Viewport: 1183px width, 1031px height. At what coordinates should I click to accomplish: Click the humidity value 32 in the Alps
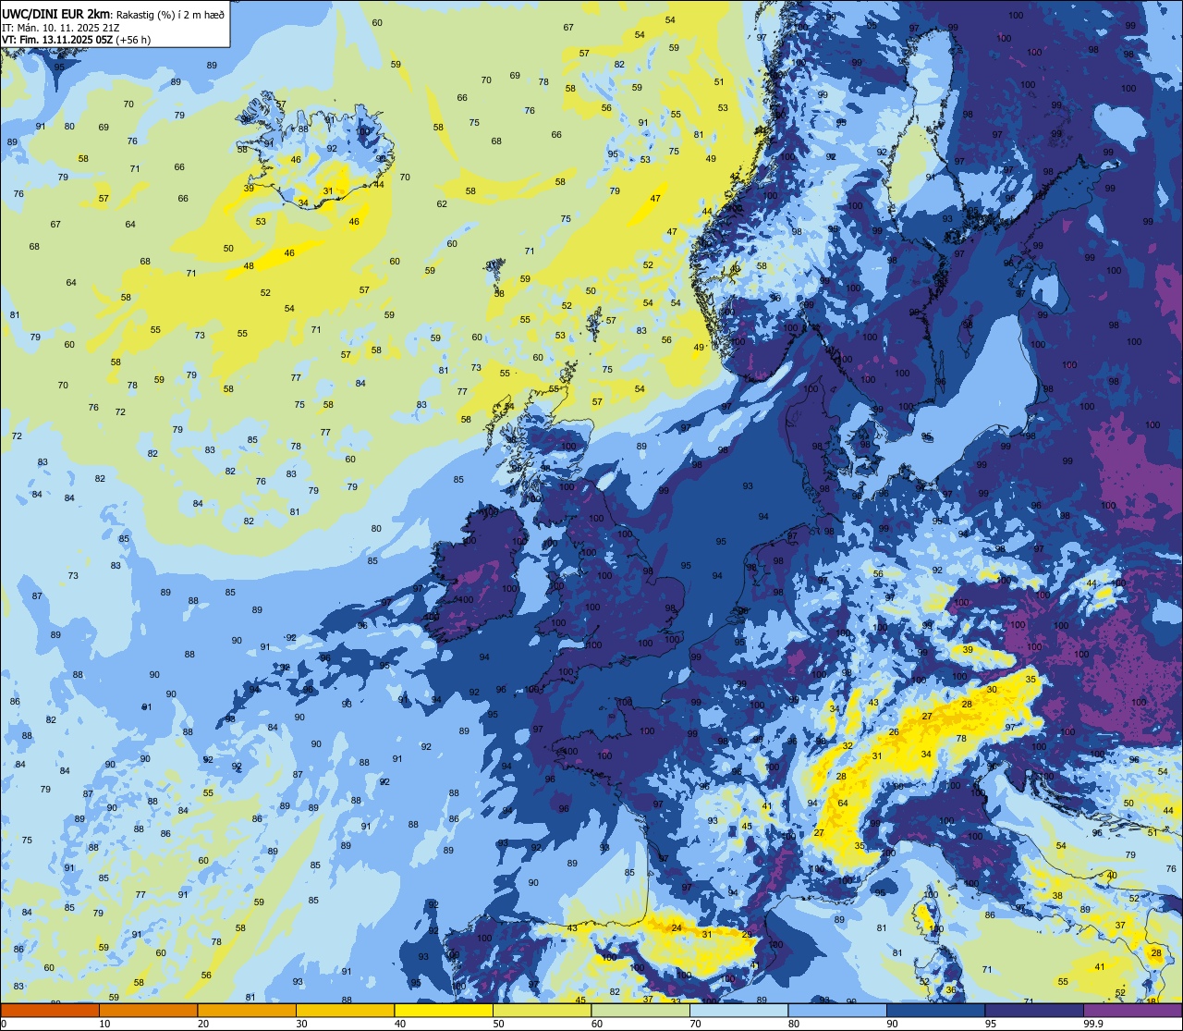(848, 745)
